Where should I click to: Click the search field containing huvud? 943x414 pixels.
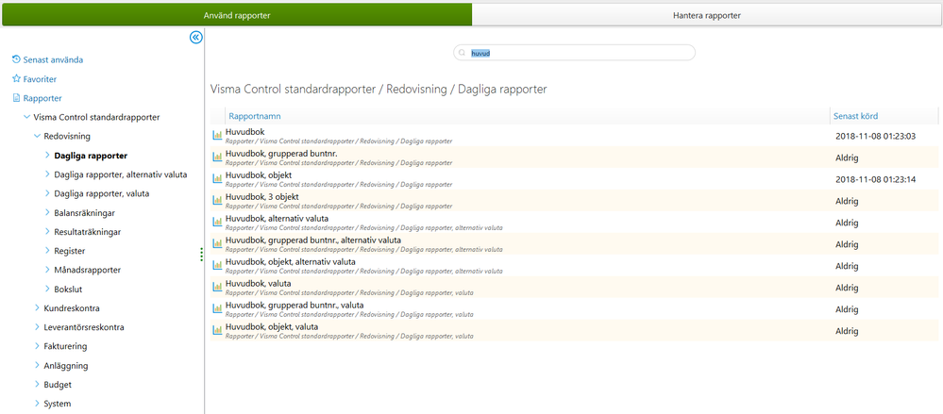point(574,53)
